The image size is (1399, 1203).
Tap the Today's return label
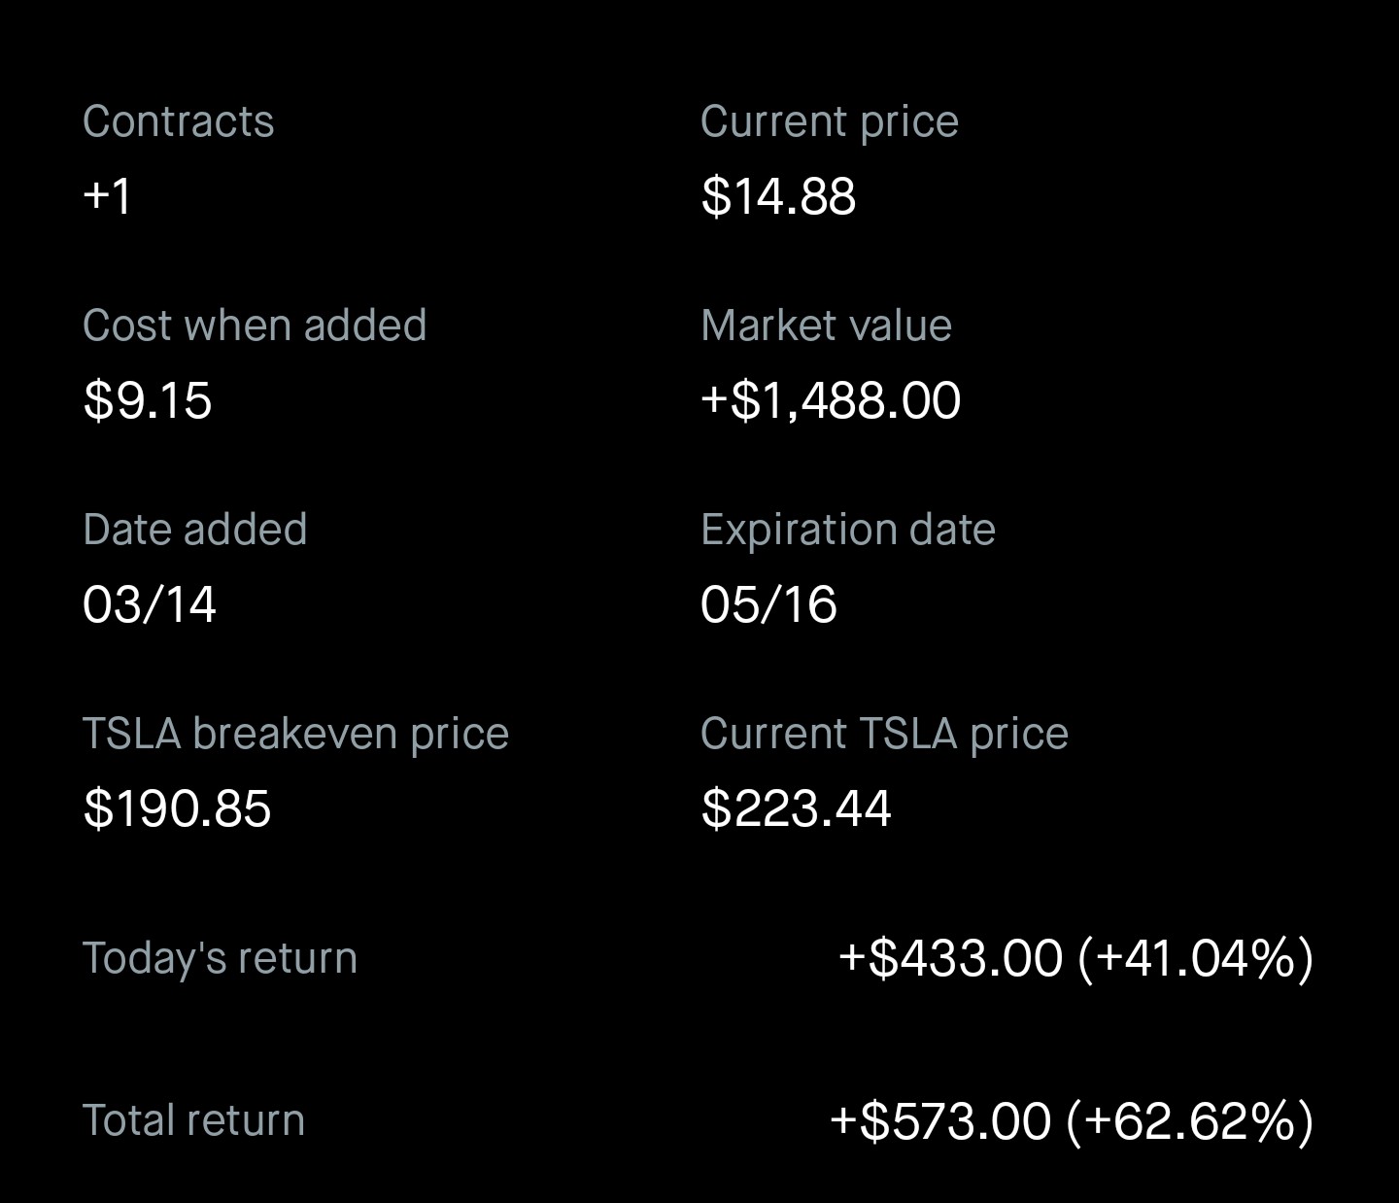tap(220, 958)
